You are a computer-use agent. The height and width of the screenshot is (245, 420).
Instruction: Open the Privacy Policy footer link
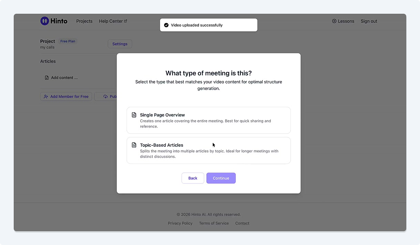(180, 223)
